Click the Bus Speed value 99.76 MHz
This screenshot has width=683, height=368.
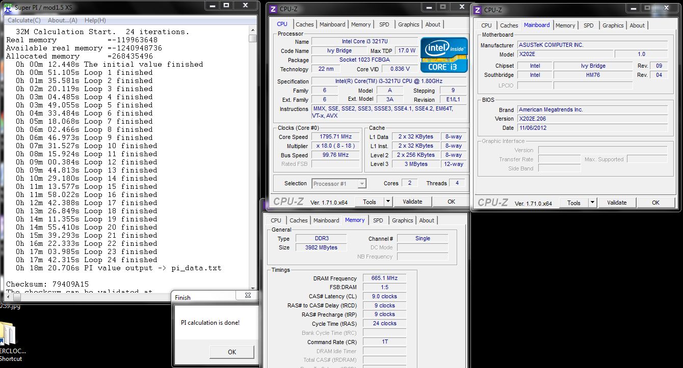pos(336,155)
